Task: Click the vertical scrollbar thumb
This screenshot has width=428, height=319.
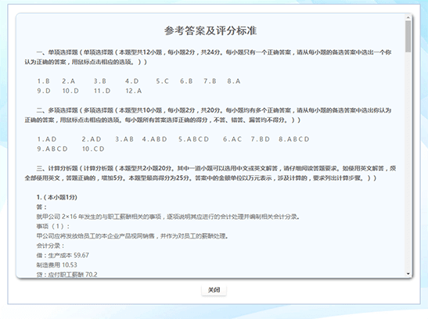Action: [x=408, y=36]
